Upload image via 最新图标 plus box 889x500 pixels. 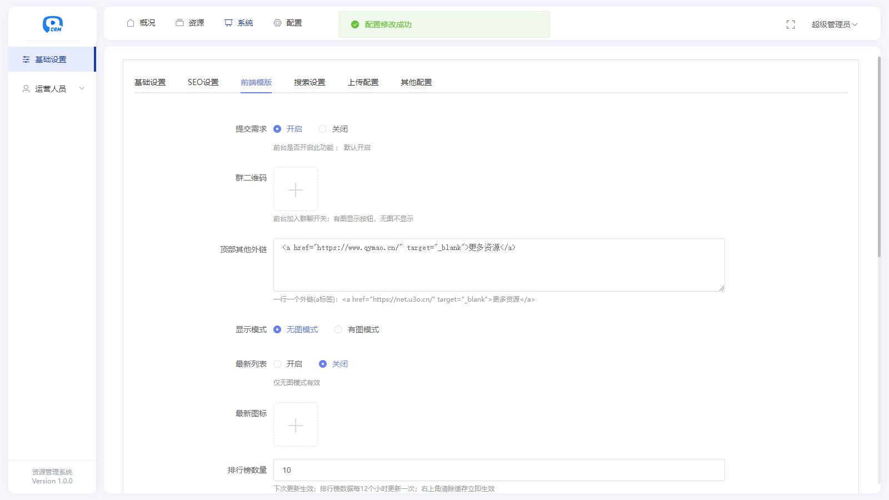(296, 425)
